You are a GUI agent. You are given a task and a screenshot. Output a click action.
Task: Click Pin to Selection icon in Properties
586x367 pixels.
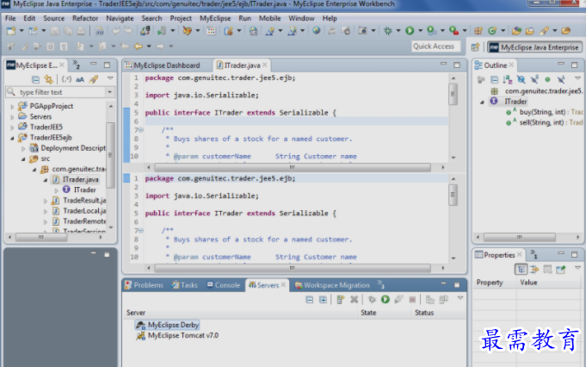pos(561,270)
